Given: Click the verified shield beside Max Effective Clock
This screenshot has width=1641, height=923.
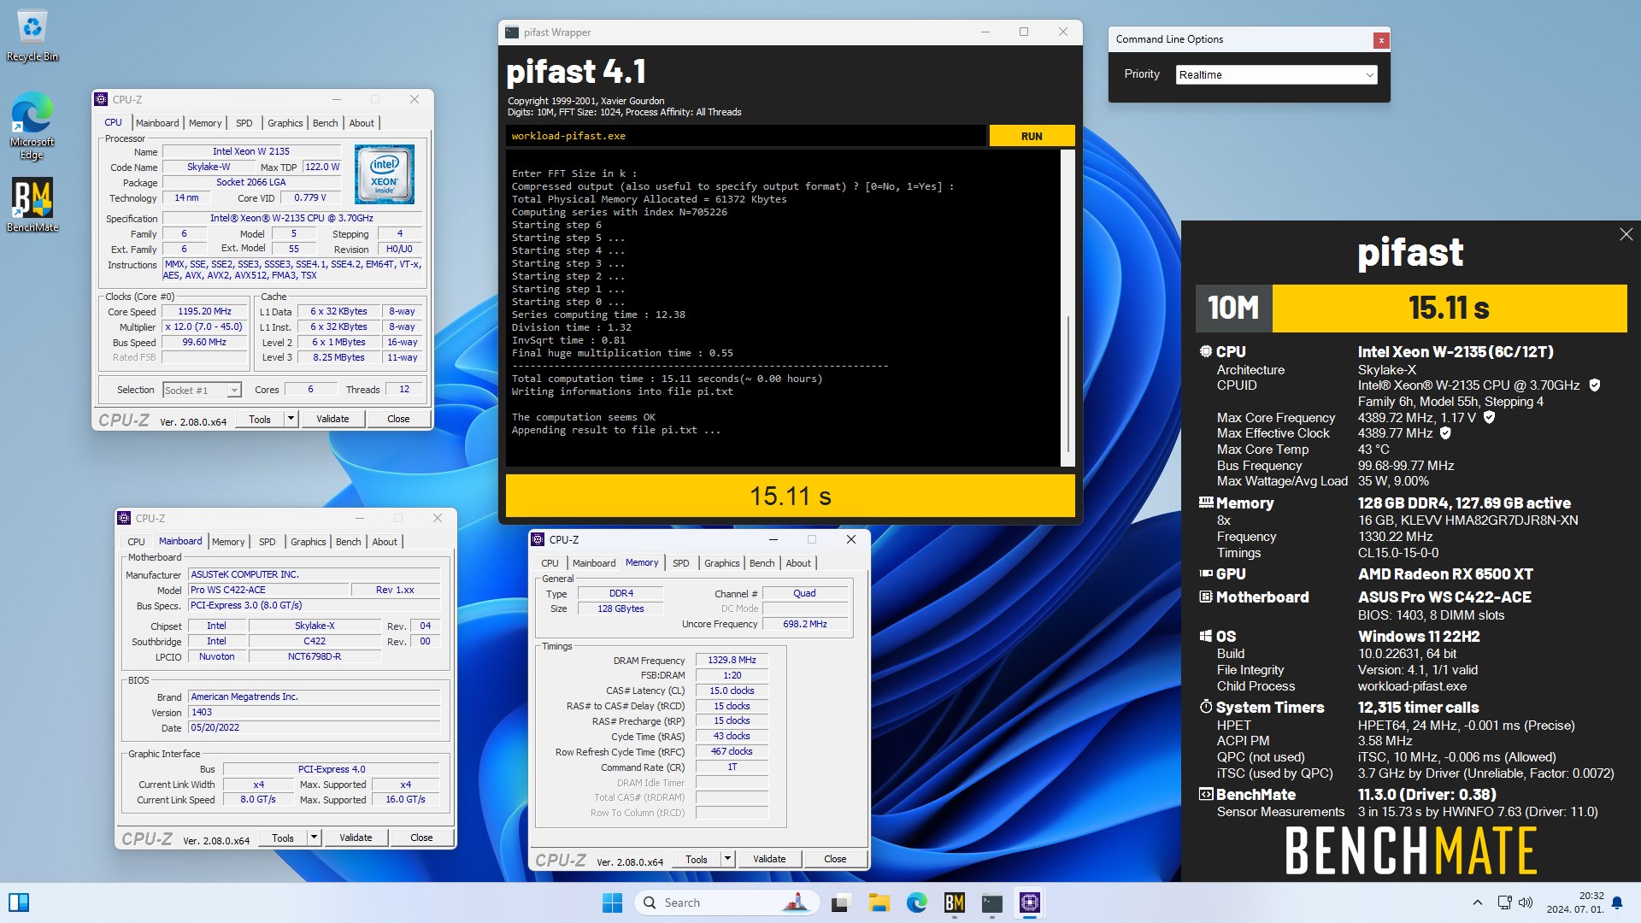Looking at the screenshot, I should (1446, 433).
